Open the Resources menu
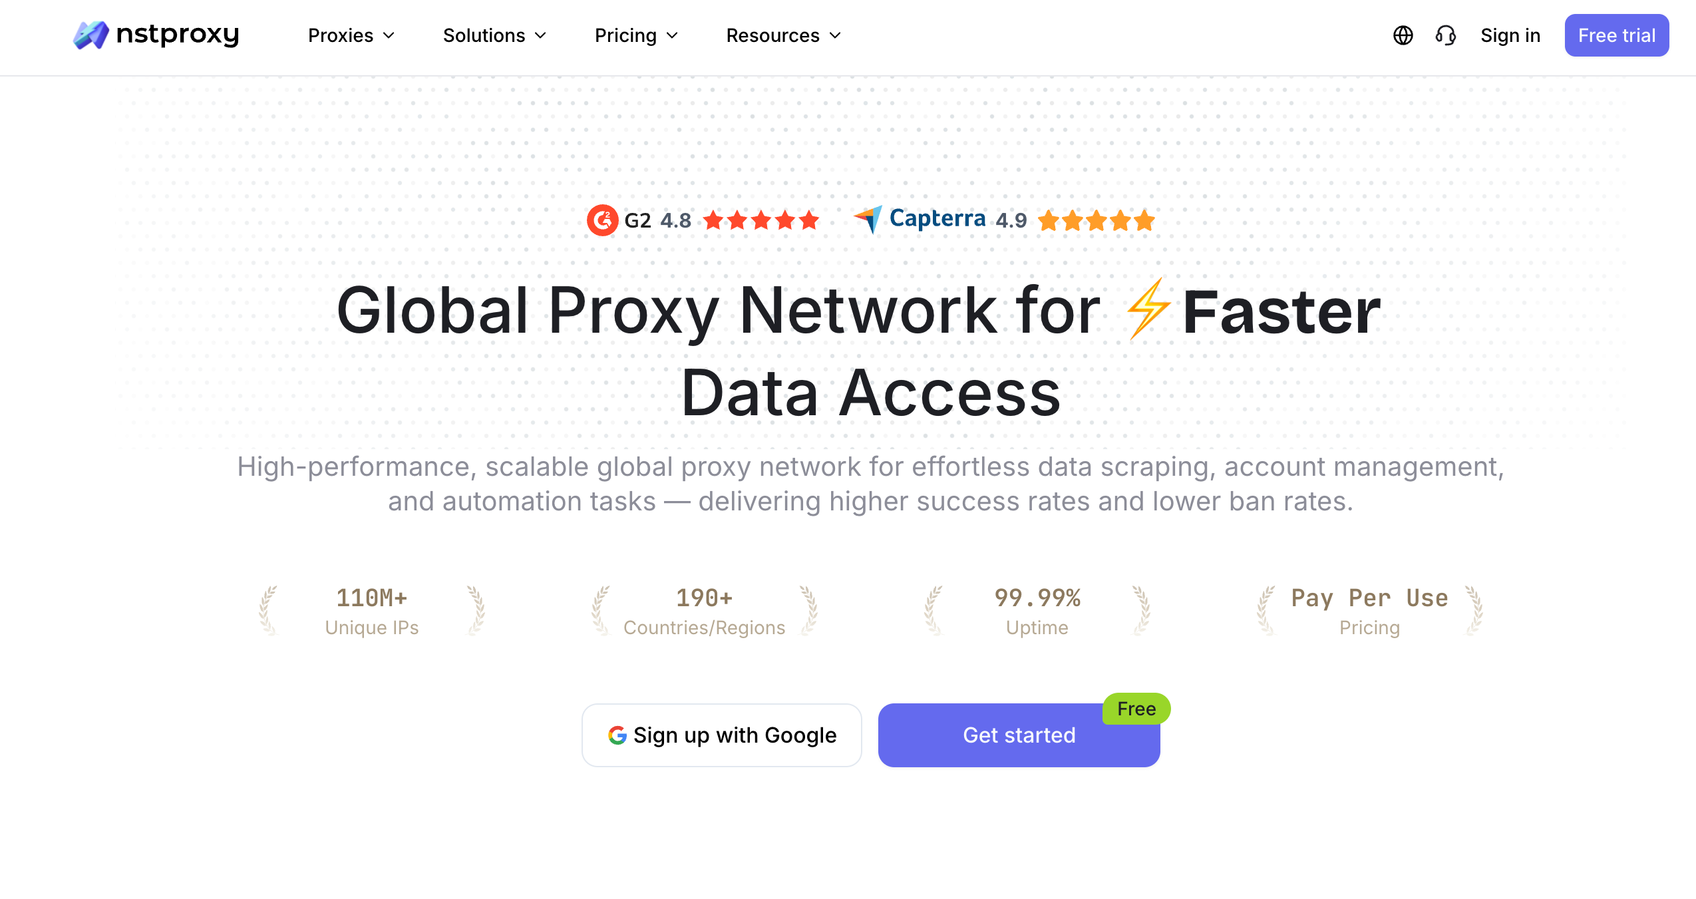 (783, 35)
